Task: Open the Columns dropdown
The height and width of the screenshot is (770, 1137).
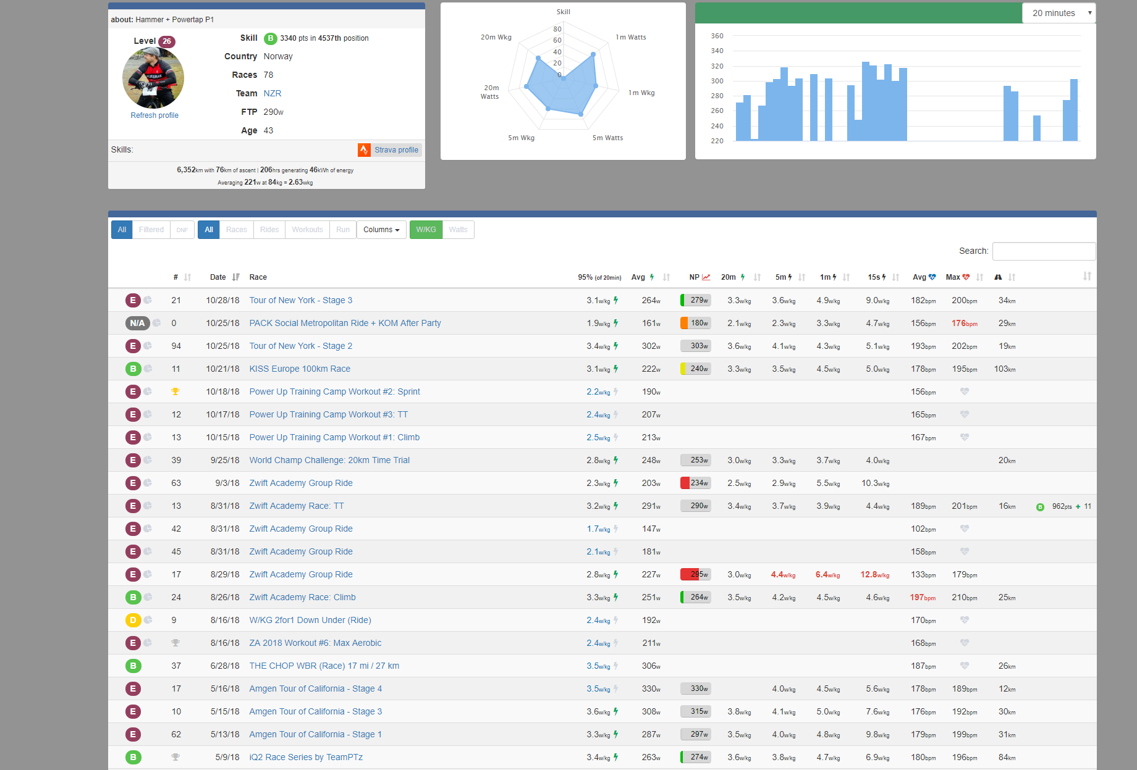Action: pyautogui.click(x=381, y=230)
